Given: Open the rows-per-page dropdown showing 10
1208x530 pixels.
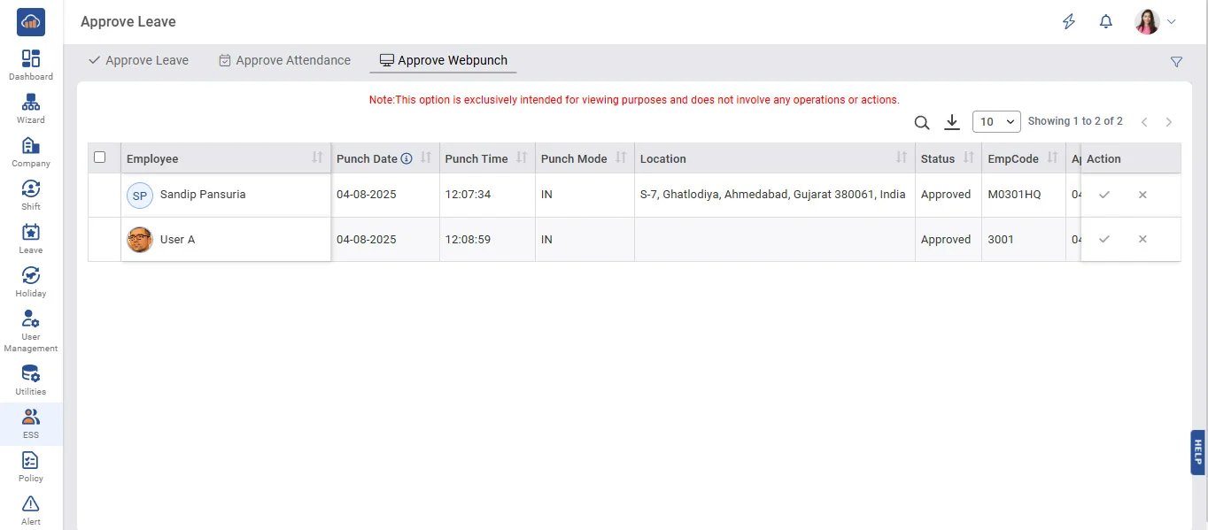Looking at the screenshot, I should (x=996, y=122).
